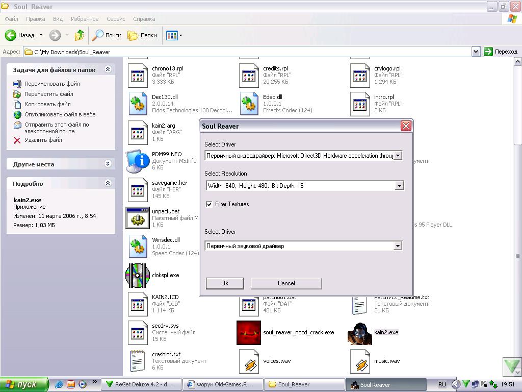Viewport: 522px width, 392px height.
Task: Open Back button history dropdown arrow
Action: [41, 35]
